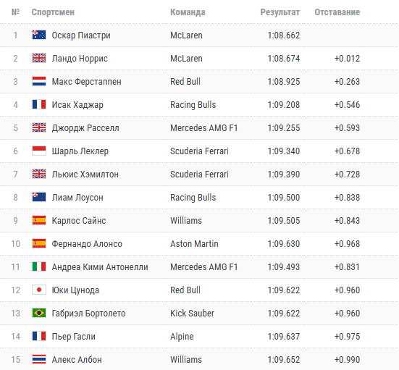Open driver name Ландо Норрис
Screen dimensions: 399x370
click(80, 59)
